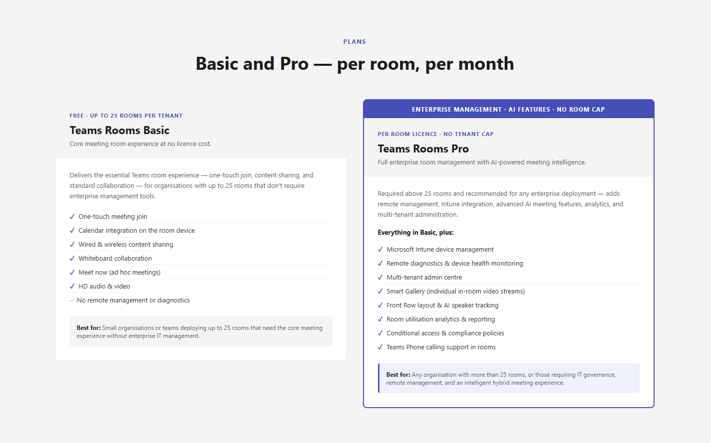Screen dimensions: 711x443
Task: Click the checkmark beside Remote diagnostics & device health monitoring
Action: click(x=380, y=264)
